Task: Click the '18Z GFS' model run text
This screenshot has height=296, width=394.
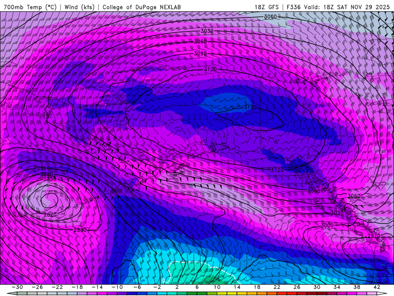Action: point(266,7)
